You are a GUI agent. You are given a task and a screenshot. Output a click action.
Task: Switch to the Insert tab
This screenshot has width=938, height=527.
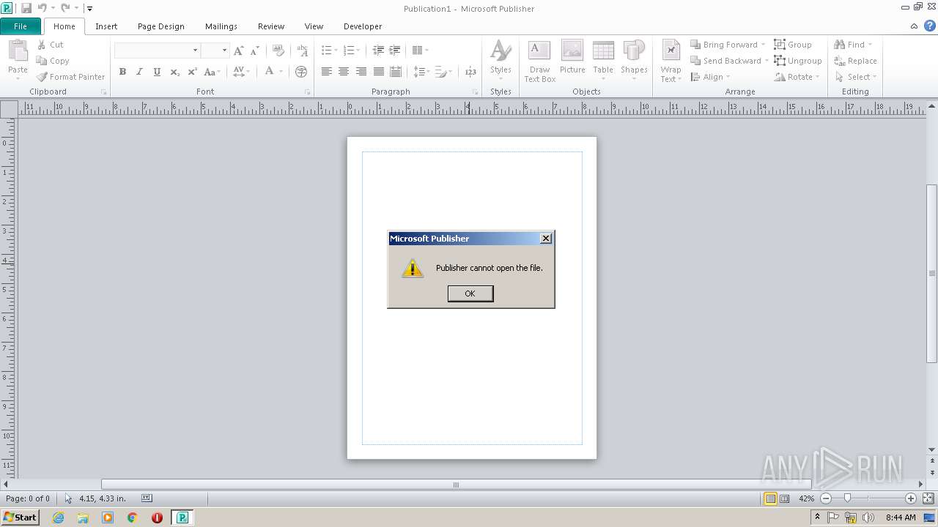106,26
